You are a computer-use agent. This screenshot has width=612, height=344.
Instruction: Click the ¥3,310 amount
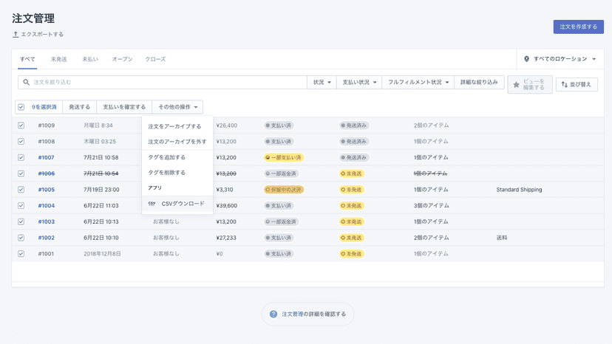225,190
